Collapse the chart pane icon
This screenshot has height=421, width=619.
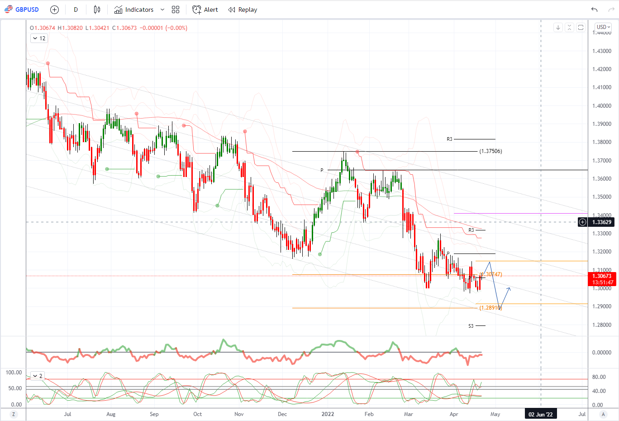pyautogui.click(x=569, y=28)
